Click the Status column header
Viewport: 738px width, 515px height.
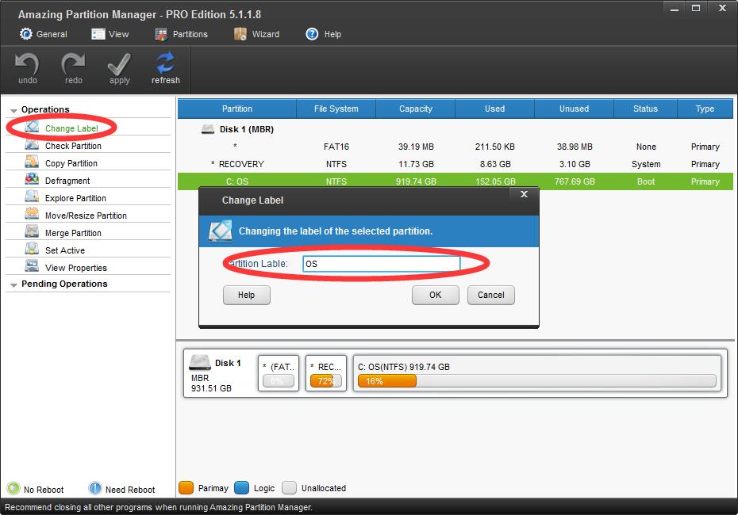(645, 109)
